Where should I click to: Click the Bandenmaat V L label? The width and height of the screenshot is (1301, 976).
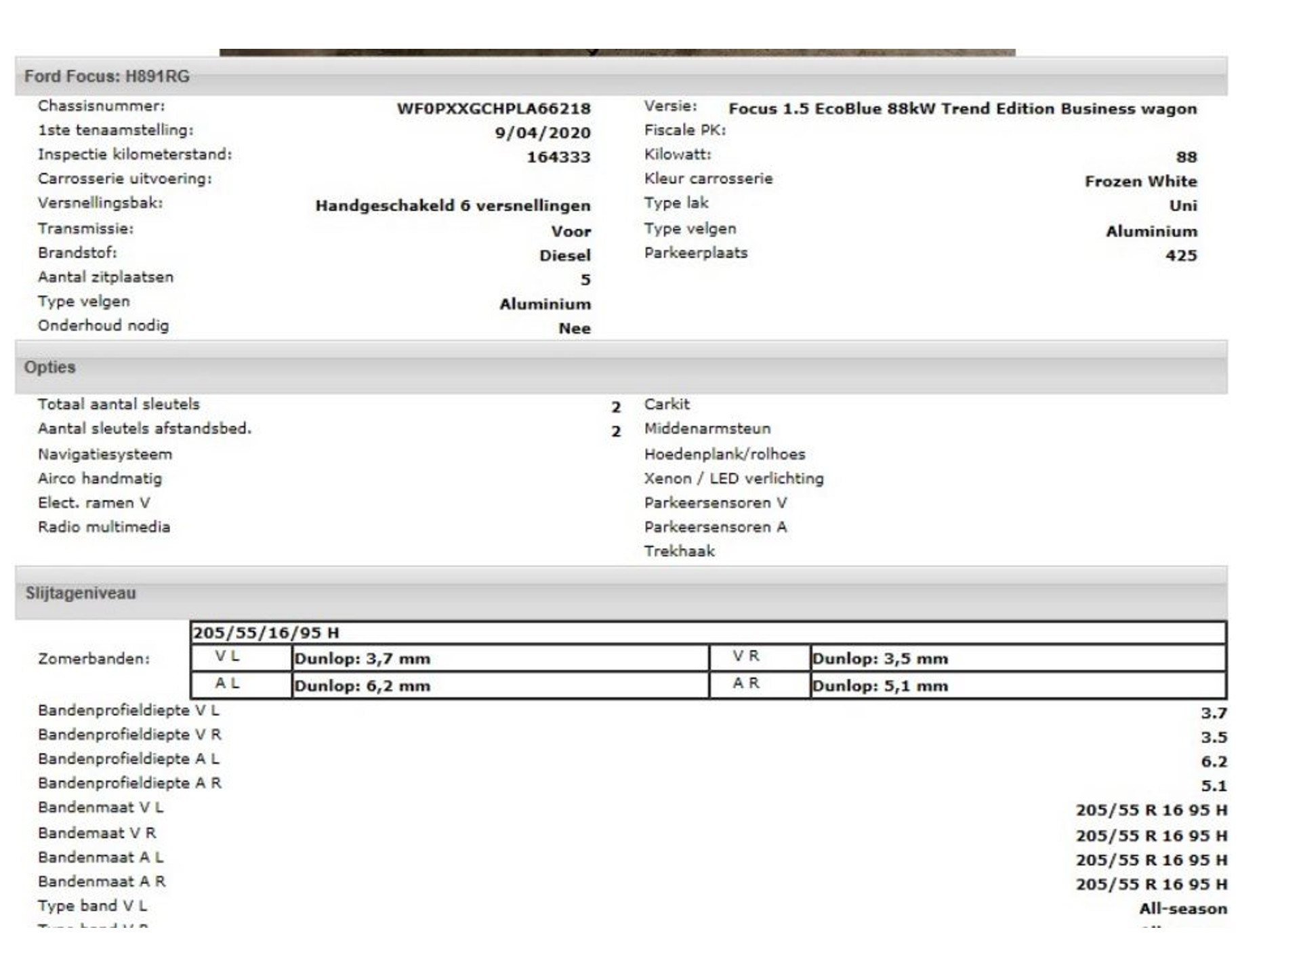coord(100,807)
